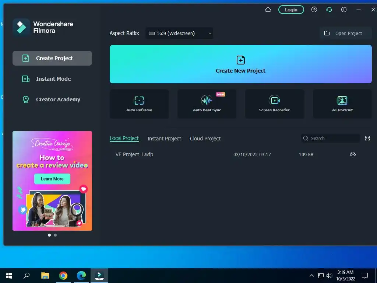Switch to the Instant Project tab
The width and height of the screenshot is (377, 283).
164,139
